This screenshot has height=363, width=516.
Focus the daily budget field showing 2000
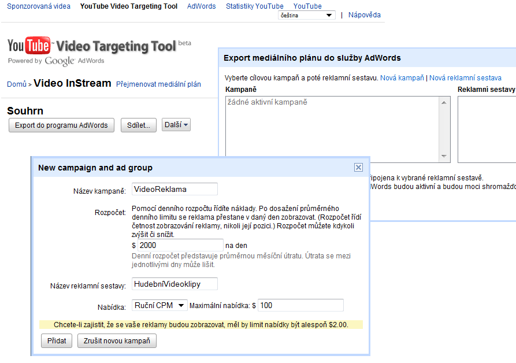point(180,245)
